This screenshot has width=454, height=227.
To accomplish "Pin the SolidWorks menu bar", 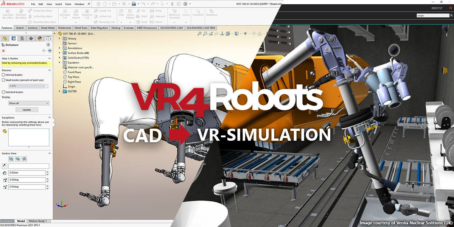I will (89, 4).
